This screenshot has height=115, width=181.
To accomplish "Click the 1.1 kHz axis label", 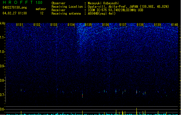I will point(2,37).
